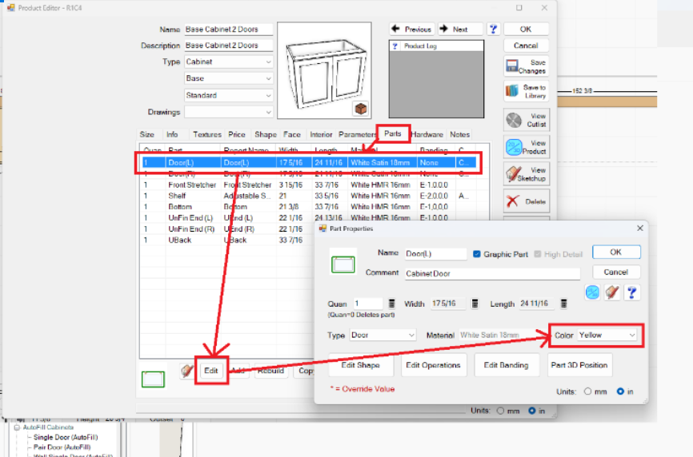Click the Save to Library books icon
The image size is (693, 457).
coord(514,92)
